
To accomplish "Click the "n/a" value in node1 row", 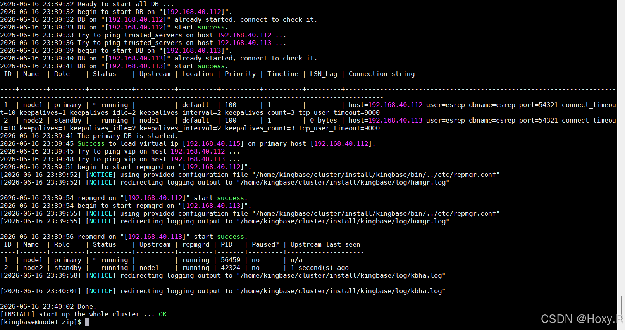I will point(296,260).
